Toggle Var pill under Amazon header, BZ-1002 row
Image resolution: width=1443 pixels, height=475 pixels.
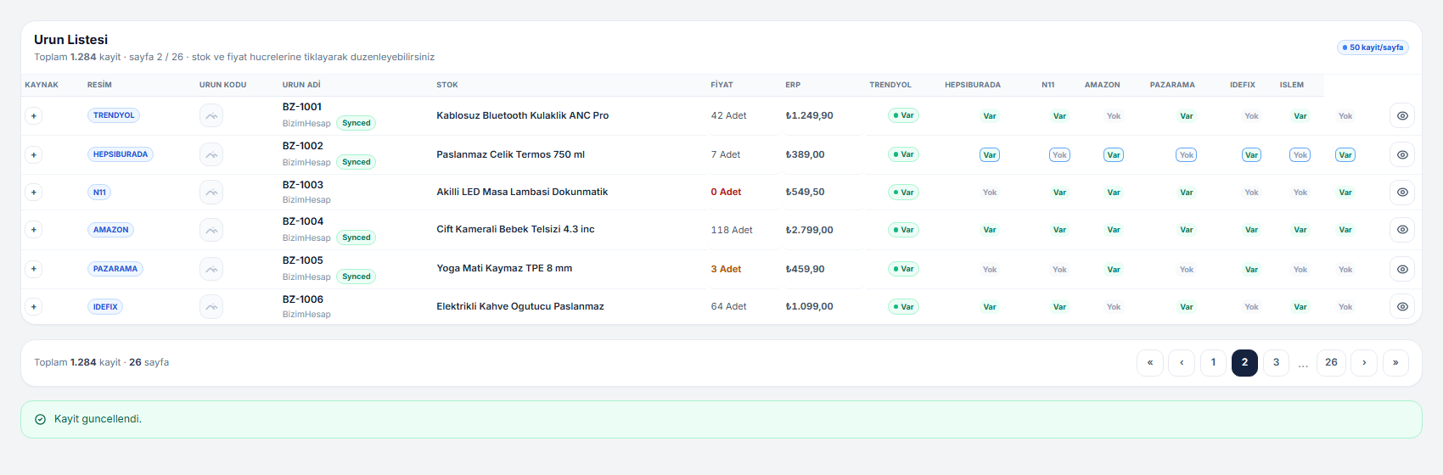click(x=1114, y=154)
